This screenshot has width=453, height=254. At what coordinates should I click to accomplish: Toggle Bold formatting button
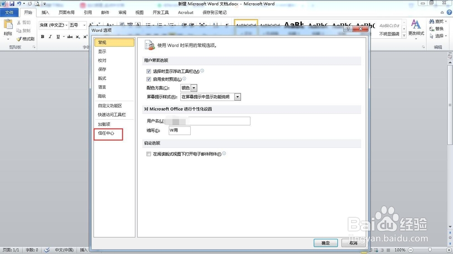[x=43, y=37]
